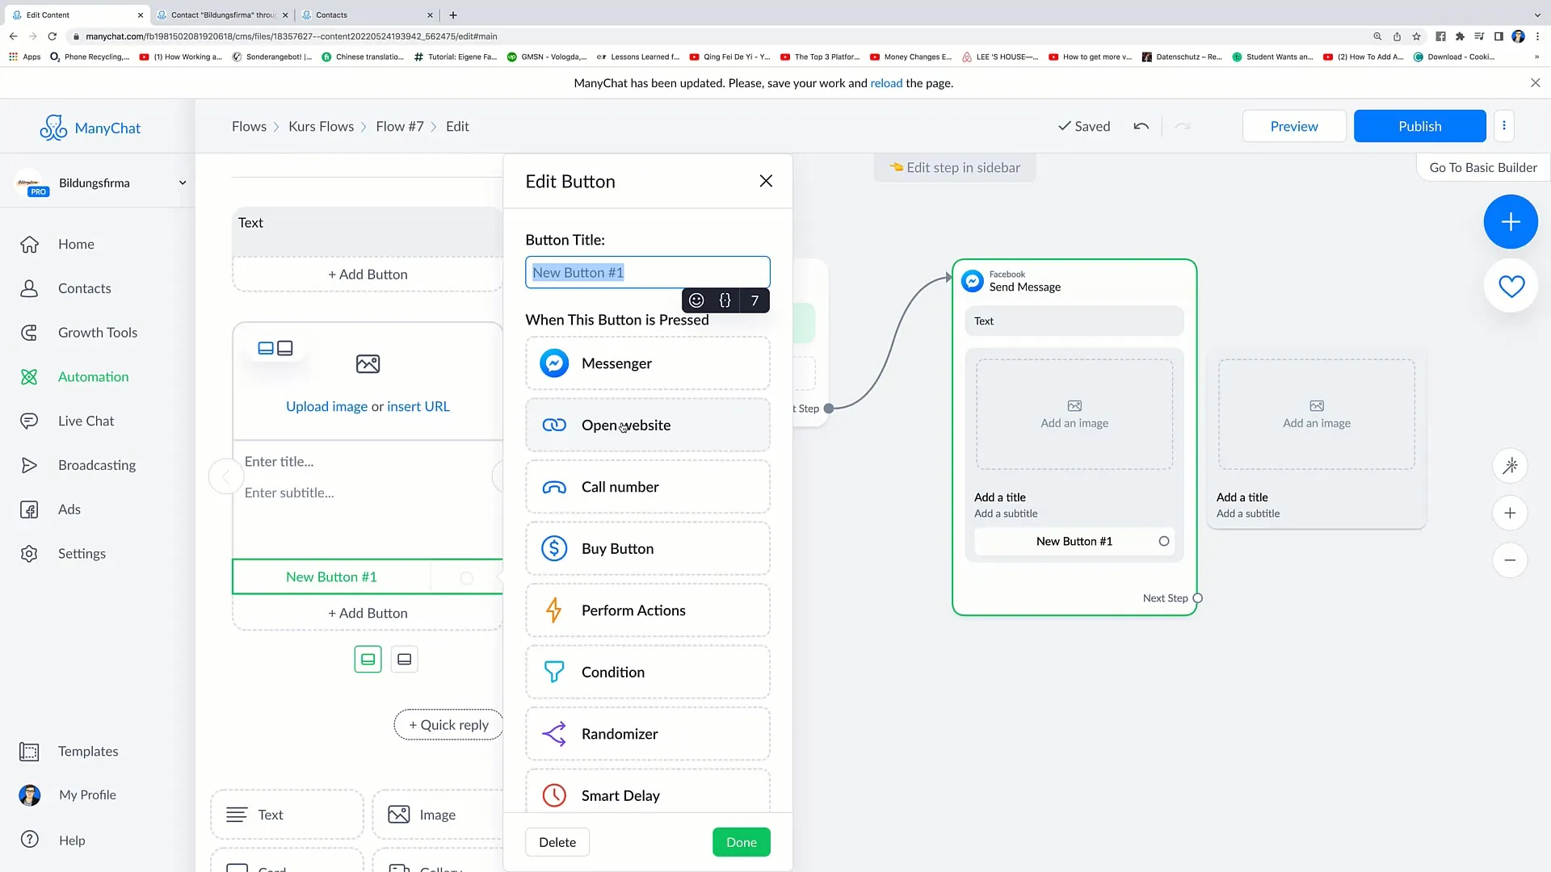Delete the button via Delete
Image resolution: width=1551 pixels, height=872 pixels.
point(557,842)
